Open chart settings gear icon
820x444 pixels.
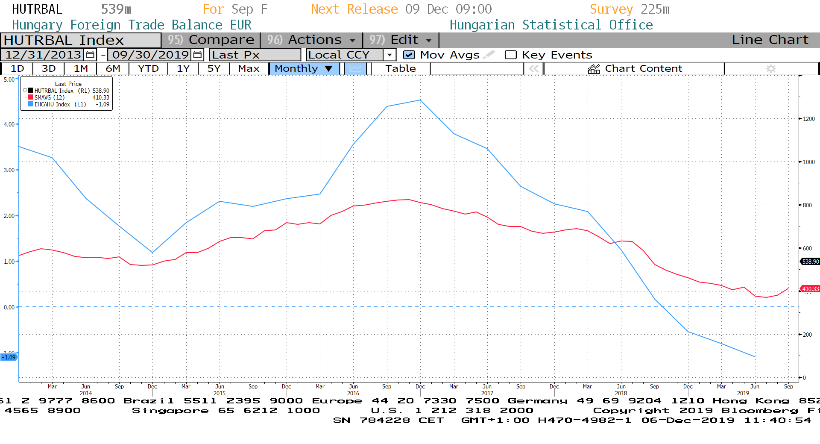point(771,68)
